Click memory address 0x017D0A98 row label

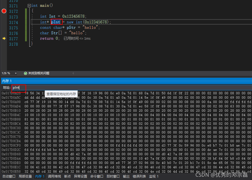tap(11, 102)
